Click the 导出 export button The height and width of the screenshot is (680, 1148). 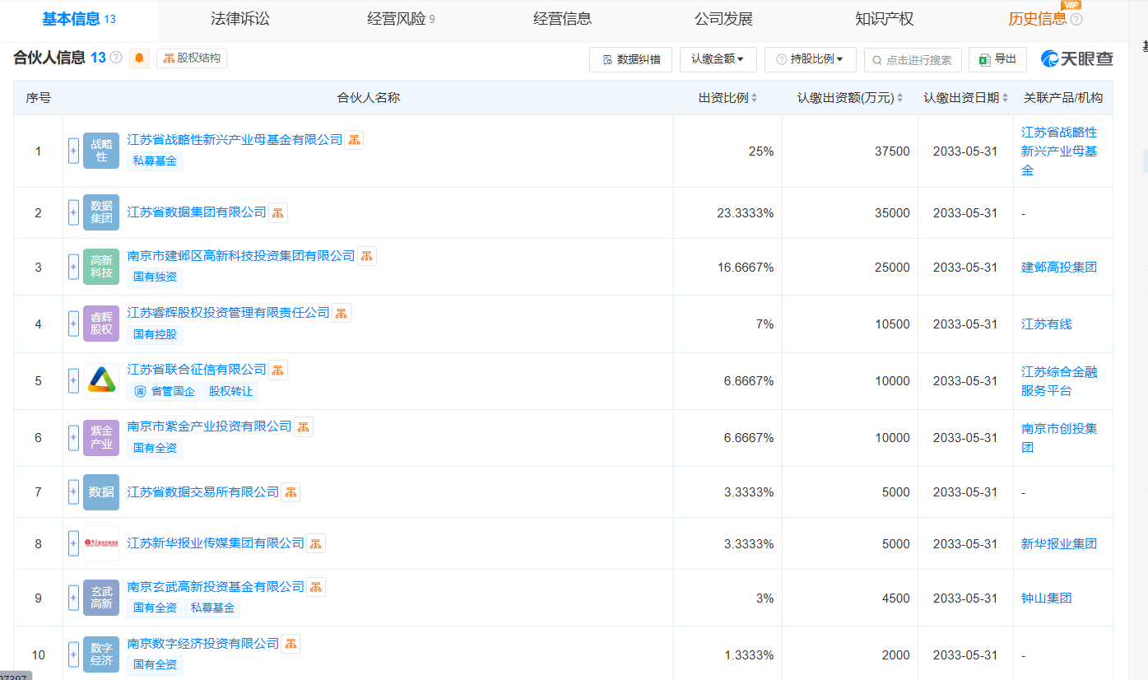[x=997, y=59]
